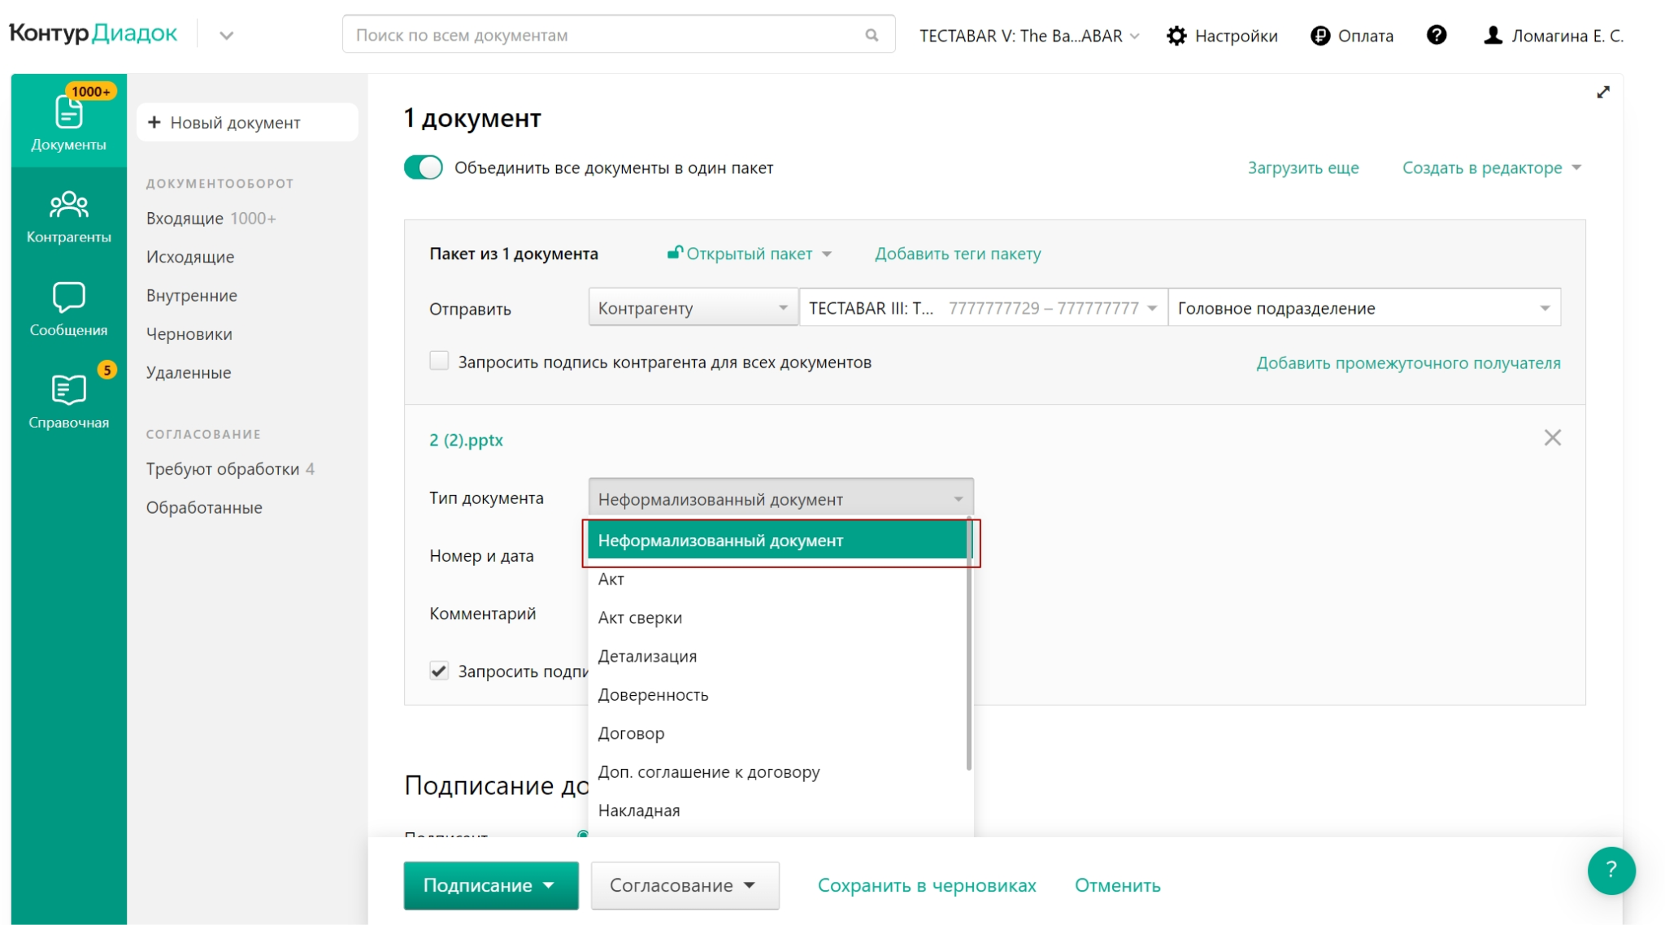Click the document search input field
The image size is (1665, 925).
click(x=606, y=35)
